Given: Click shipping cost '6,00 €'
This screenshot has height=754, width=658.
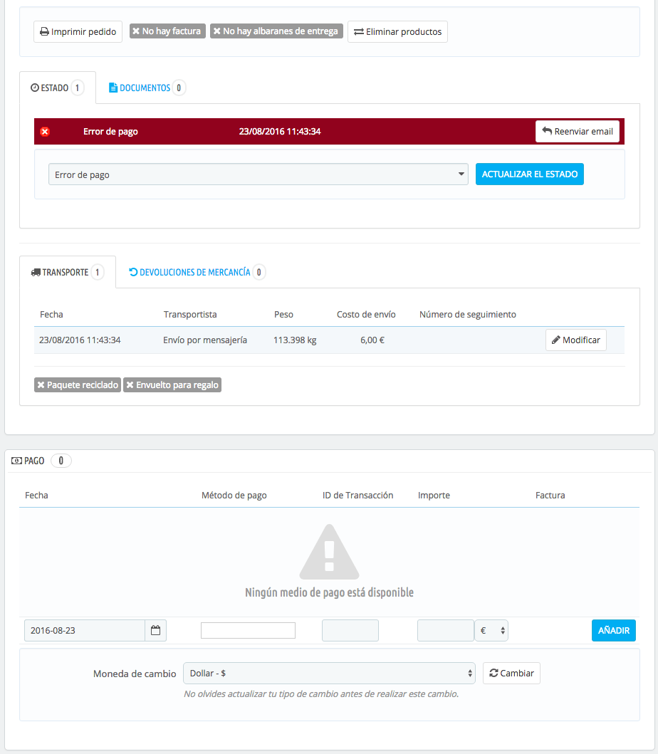Looking at the screenshot, I should point(372,340).
